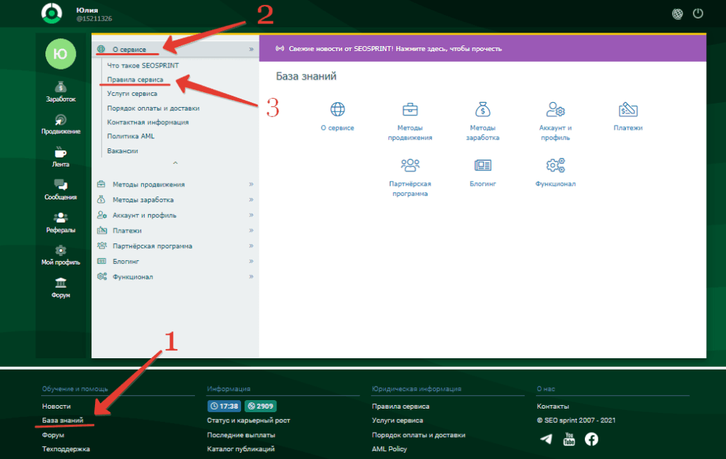Click the Блогинг newspaper tile icon
This screenshot has height=459, width=726.
click(483, 165)
